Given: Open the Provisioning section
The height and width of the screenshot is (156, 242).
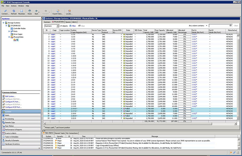Looking at the screenshot, I should 21,119.
